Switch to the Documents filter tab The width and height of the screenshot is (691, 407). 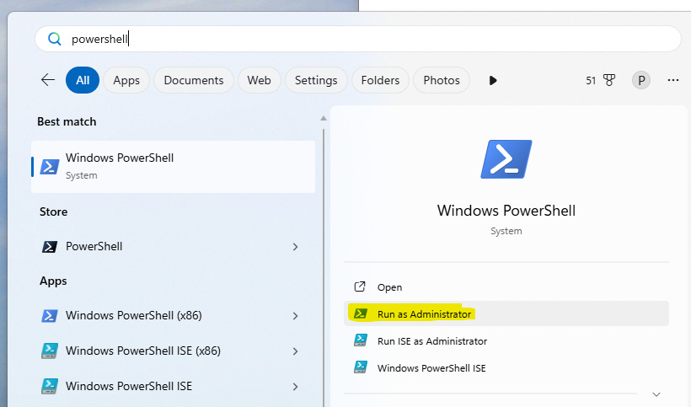[x=194, y=80]
